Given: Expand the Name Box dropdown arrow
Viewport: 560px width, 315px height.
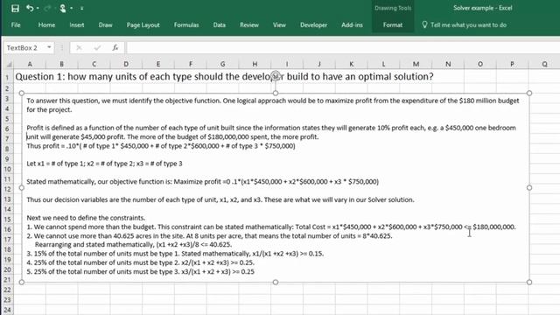Looking at the screenshot, I should coord(49,47).
